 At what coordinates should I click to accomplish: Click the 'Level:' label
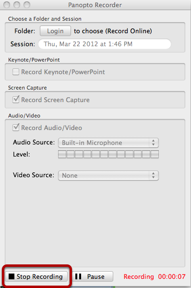(22, 154)
